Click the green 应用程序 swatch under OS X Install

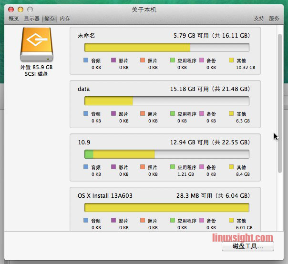[x=173, y=220]
